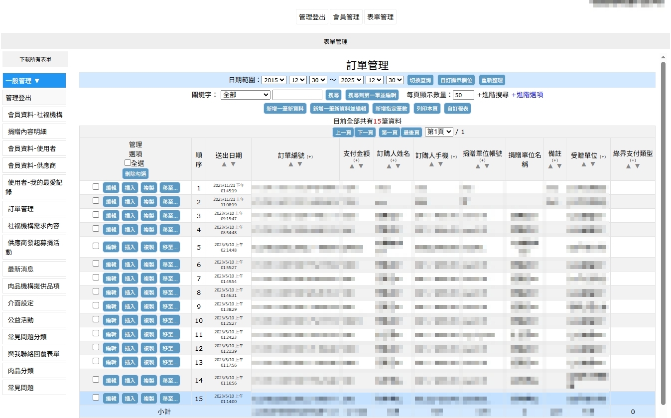This screenshot has width=671, height=418.
Task: Click the down sort arrow under 支付金額
Action: (x=361, y=166)
